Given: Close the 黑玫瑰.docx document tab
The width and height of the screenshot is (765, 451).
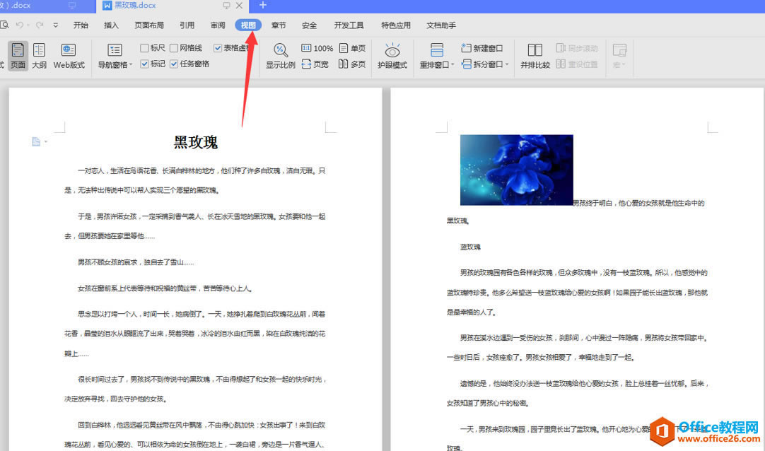Looking at the screenshot, I should (239, 6).
